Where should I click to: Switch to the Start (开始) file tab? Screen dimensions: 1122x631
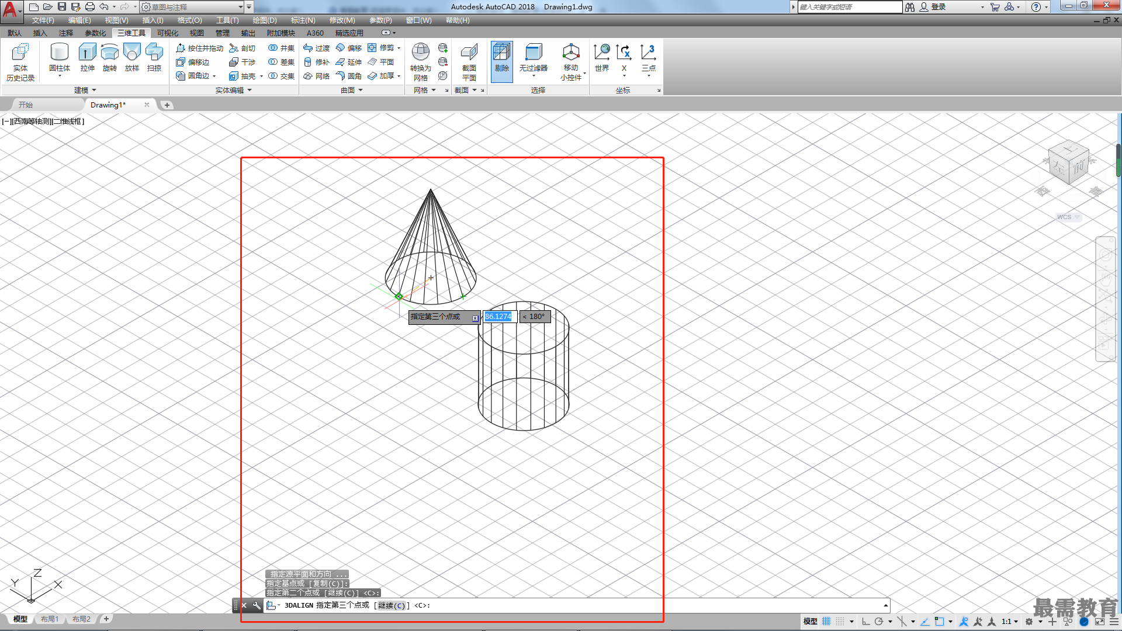pyautogui.click(x=26, y=105)
